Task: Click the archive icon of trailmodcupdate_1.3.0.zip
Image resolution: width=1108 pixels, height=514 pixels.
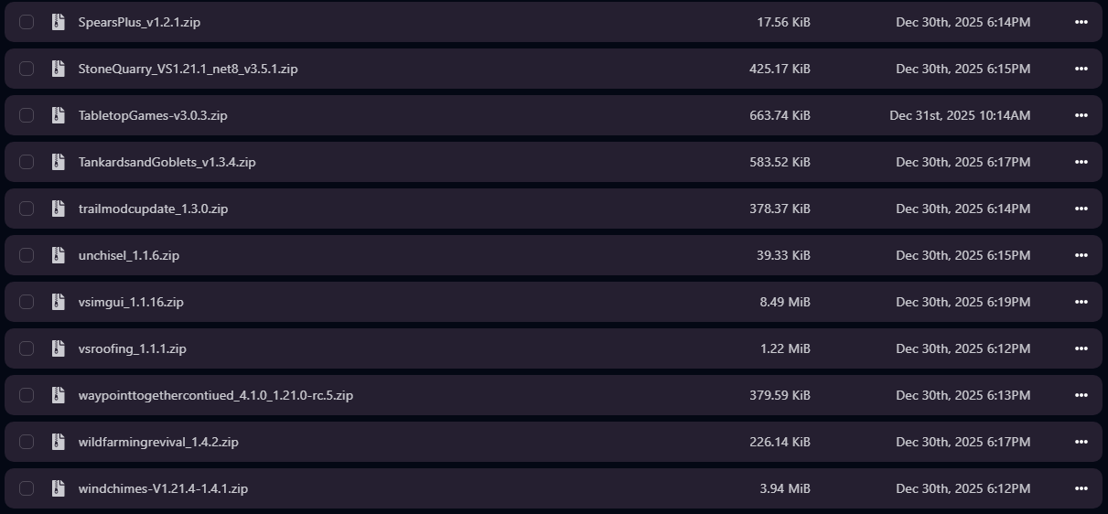Action: [59, 209]
